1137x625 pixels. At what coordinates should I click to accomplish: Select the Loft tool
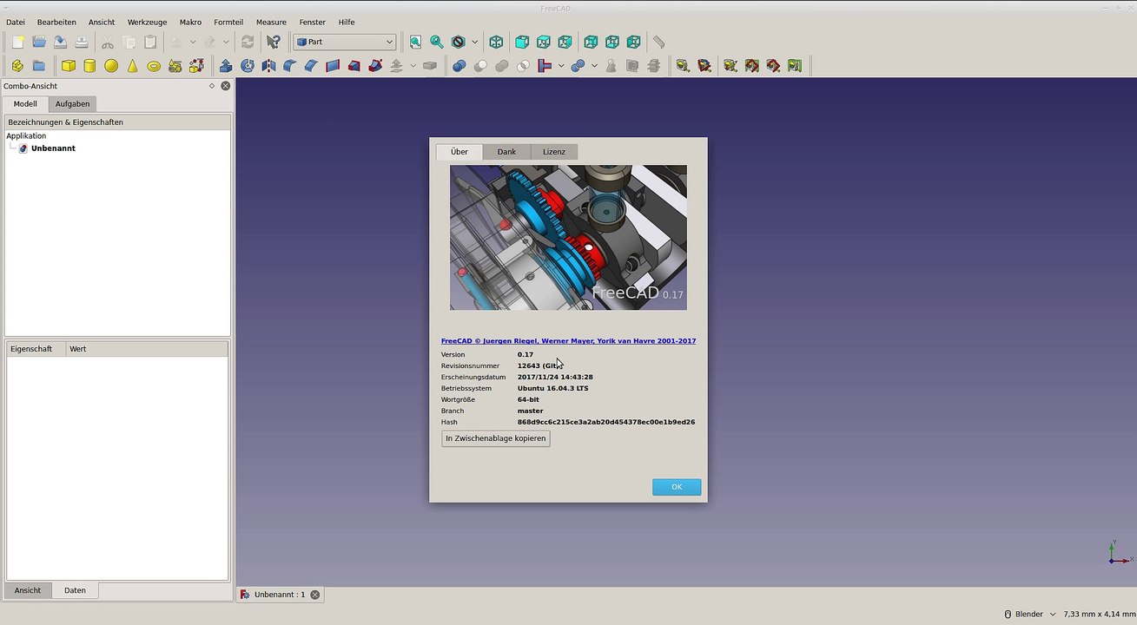(354, 66)
